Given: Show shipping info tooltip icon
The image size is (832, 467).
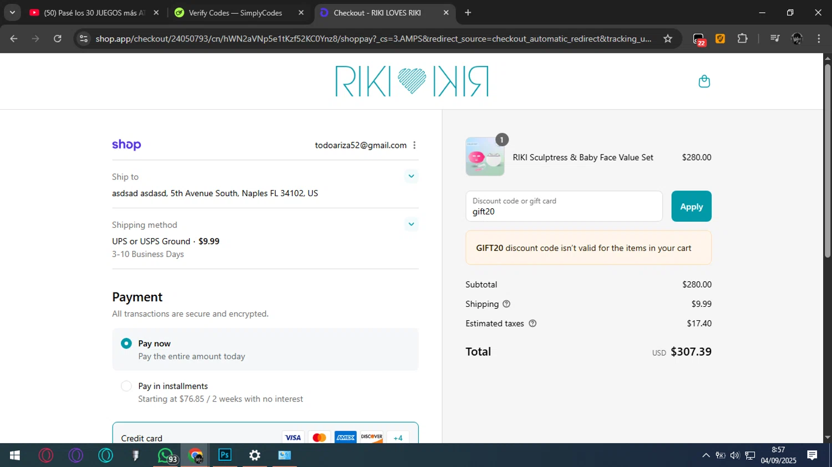Looking at the screenshot, I should [x=506, y=304].
